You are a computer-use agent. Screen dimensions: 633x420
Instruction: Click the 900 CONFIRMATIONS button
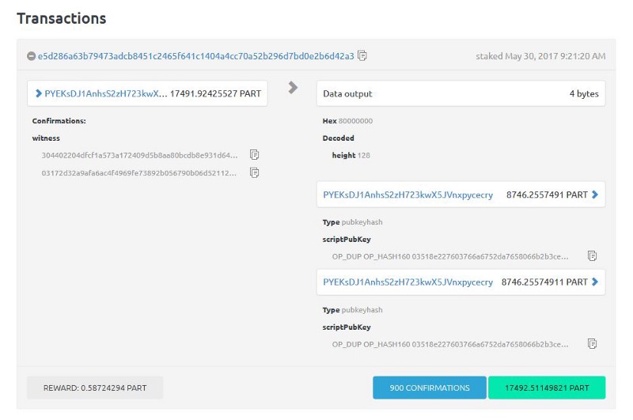430,388
